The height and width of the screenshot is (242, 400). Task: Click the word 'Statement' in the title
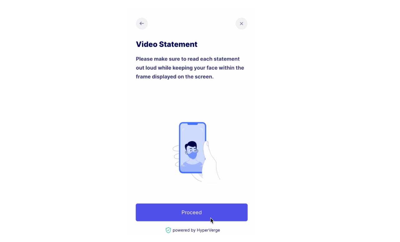point(178,44)
